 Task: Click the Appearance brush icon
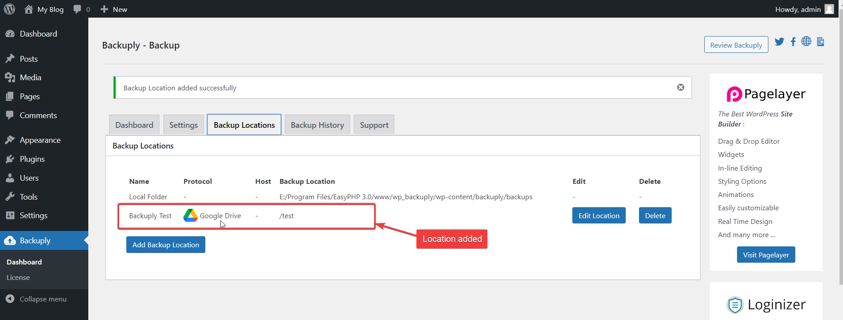click(x=10, y=140)
